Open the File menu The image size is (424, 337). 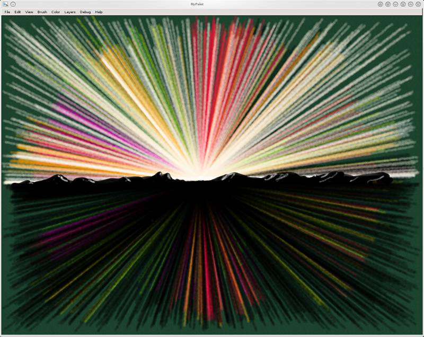[x=7, y=12]
